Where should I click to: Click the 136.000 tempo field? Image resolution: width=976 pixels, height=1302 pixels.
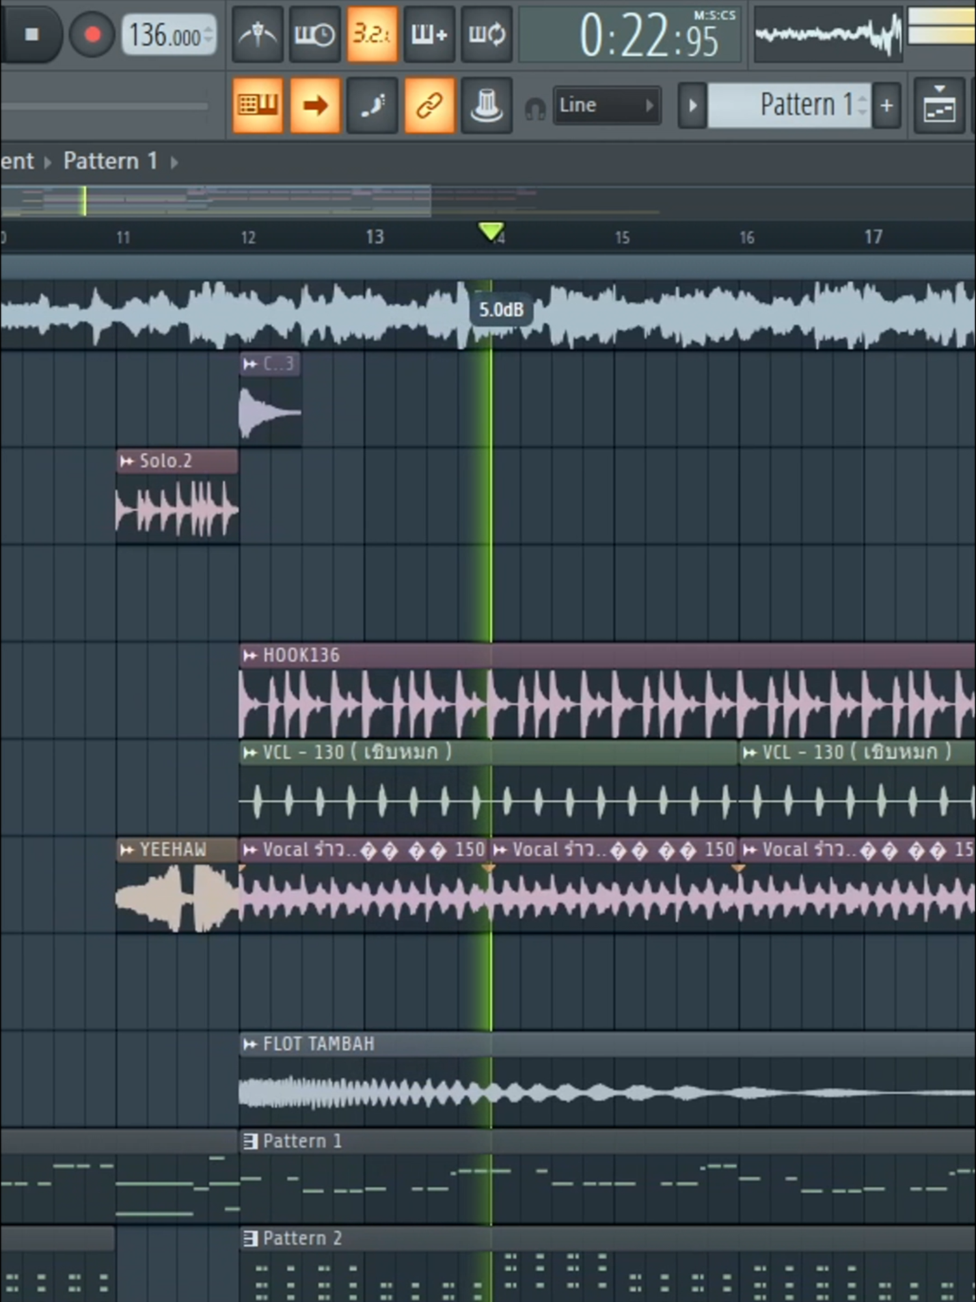pos(169,35)
